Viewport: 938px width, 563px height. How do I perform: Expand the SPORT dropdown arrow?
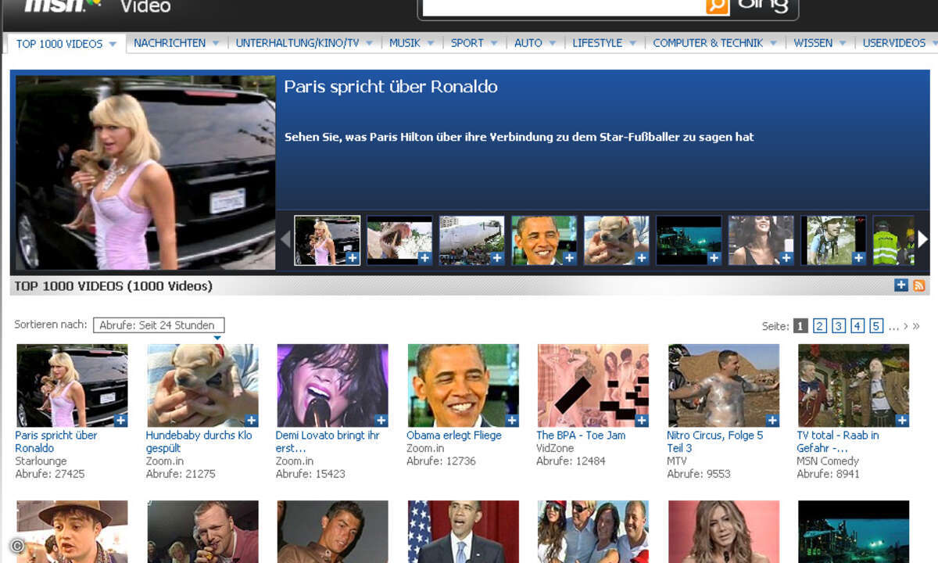pyautogui.click(x=495, y=44)
